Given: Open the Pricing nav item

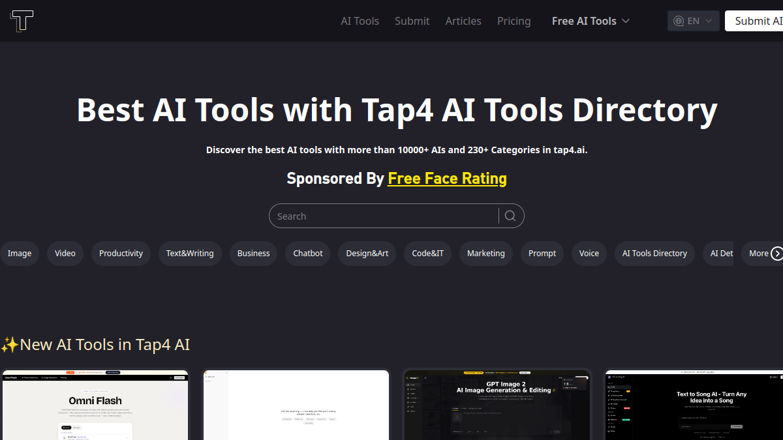Looking at the screenshot, I should (514, 21).
